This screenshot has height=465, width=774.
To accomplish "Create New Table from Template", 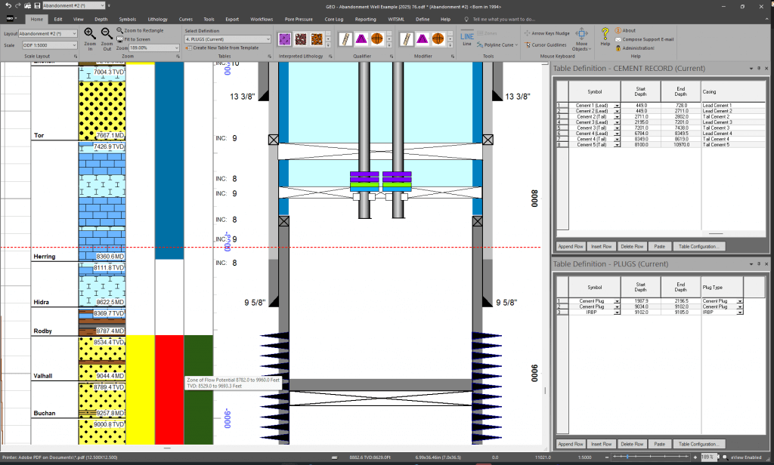I will point(222,48).
